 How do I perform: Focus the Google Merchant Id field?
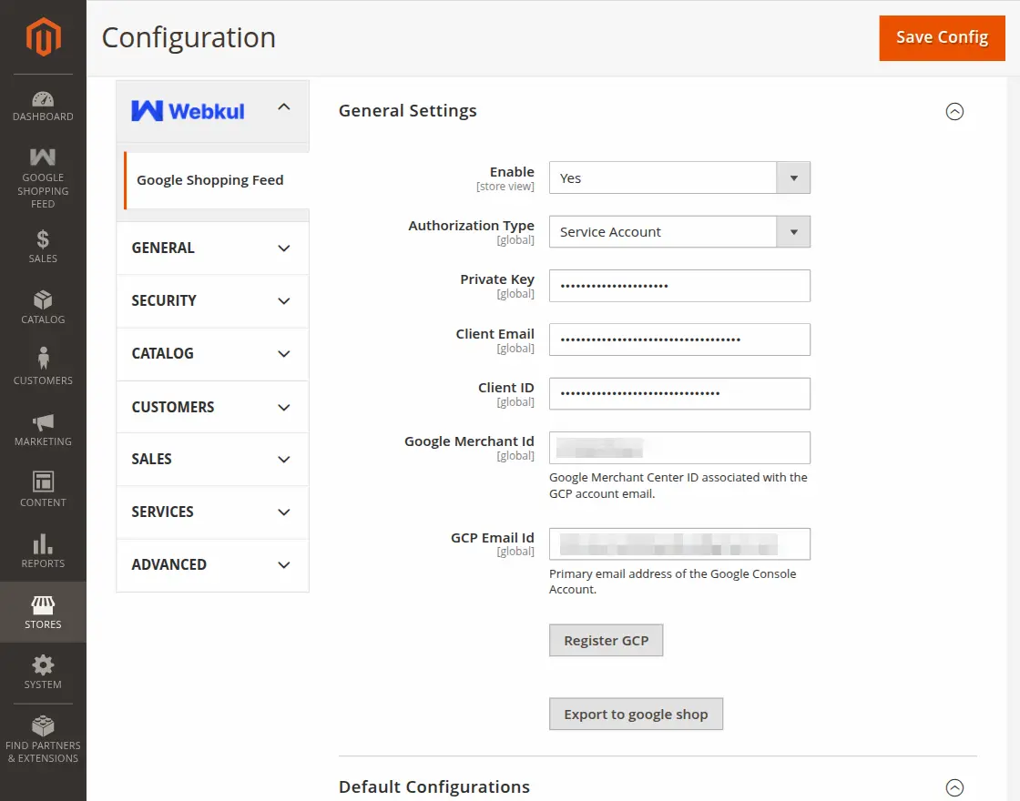tap(679, 447)
